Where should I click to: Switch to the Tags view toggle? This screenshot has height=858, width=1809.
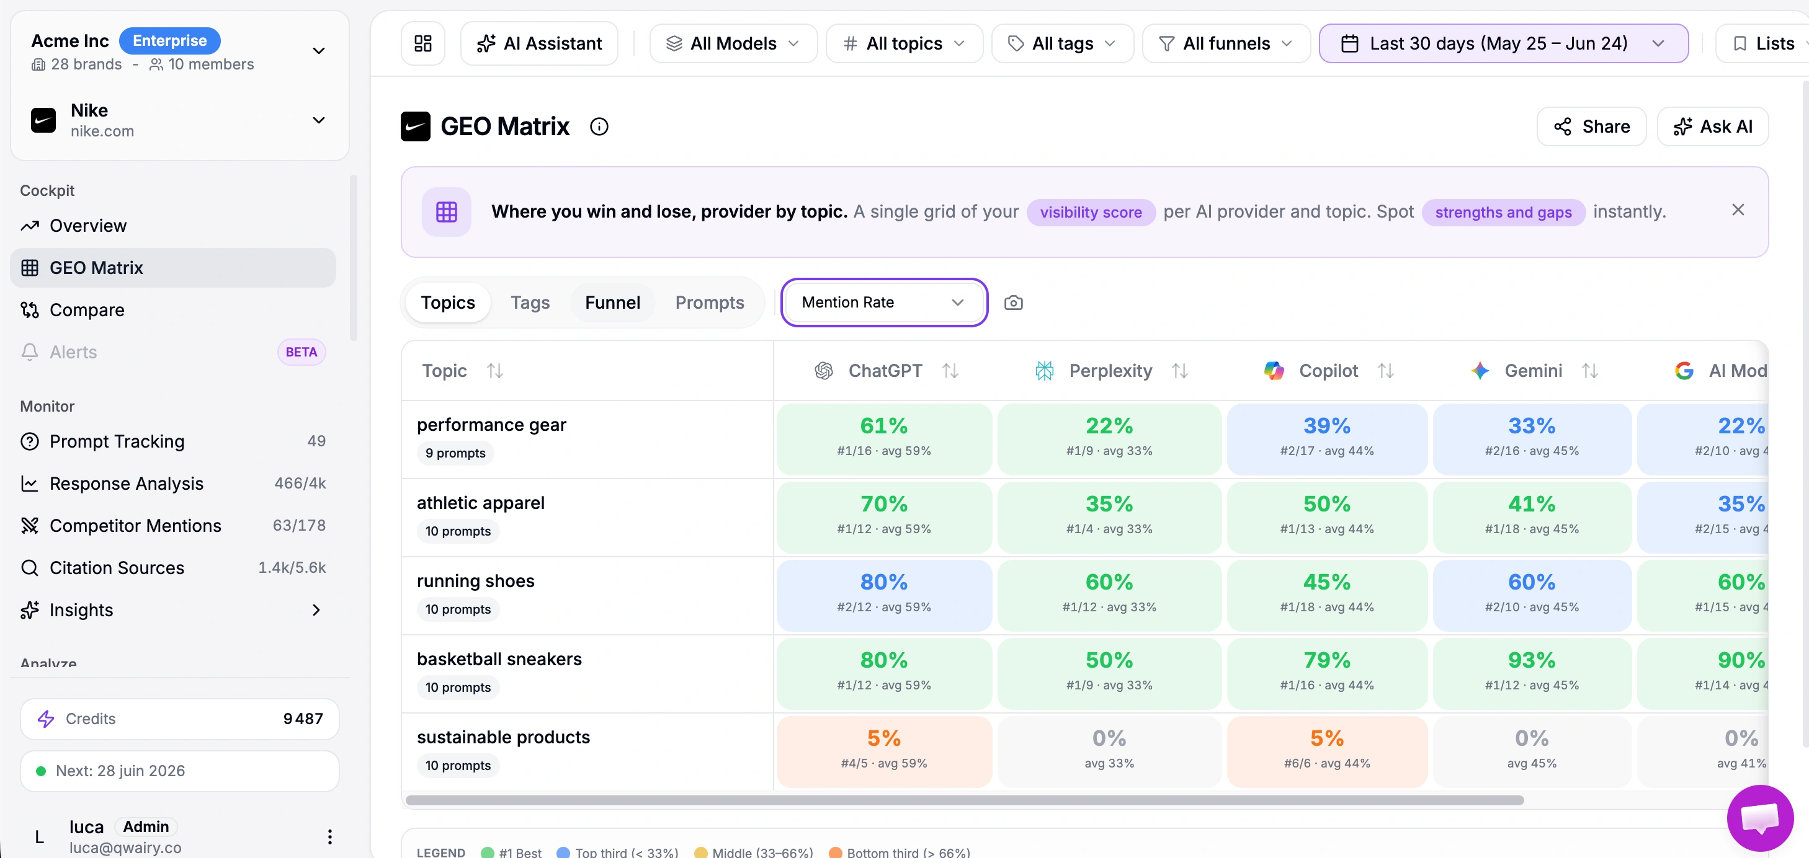tap(530, 303)
